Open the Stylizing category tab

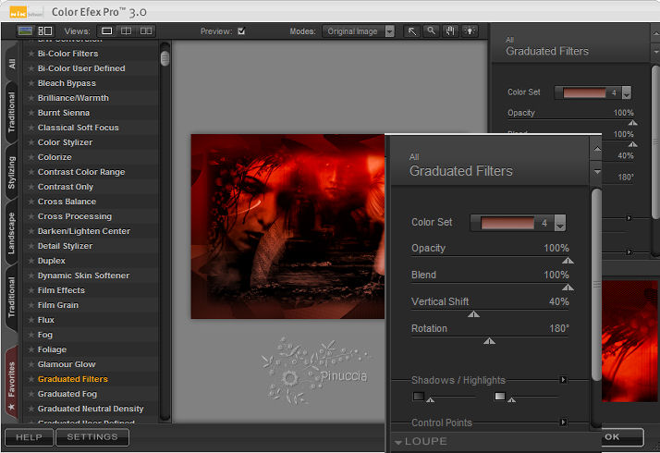(12, 173)
